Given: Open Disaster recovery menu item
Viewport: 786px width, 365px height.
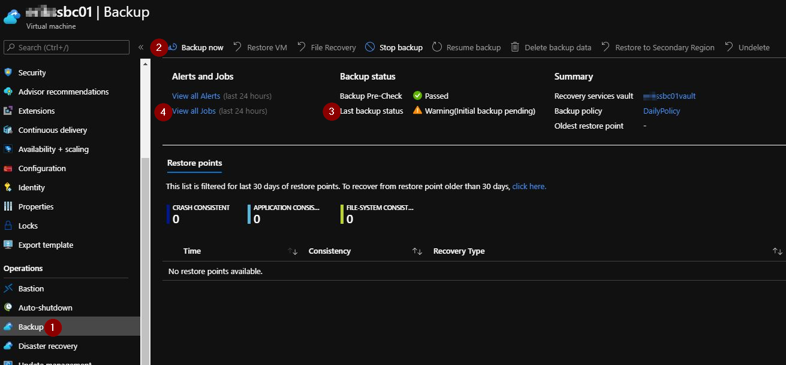Looking at the screenshot, I should click(x=47, y=346).
